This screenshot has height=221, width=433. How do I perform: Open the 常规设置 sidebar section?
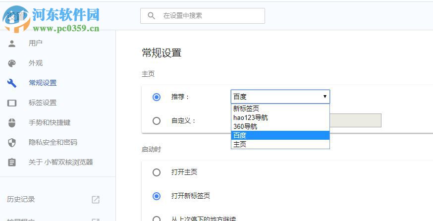[x=43, y=83]
